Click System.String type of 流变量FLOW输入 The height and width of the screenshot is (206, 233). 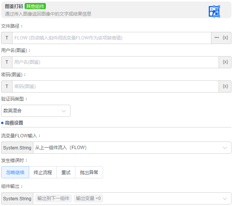[x=17, y=148]
